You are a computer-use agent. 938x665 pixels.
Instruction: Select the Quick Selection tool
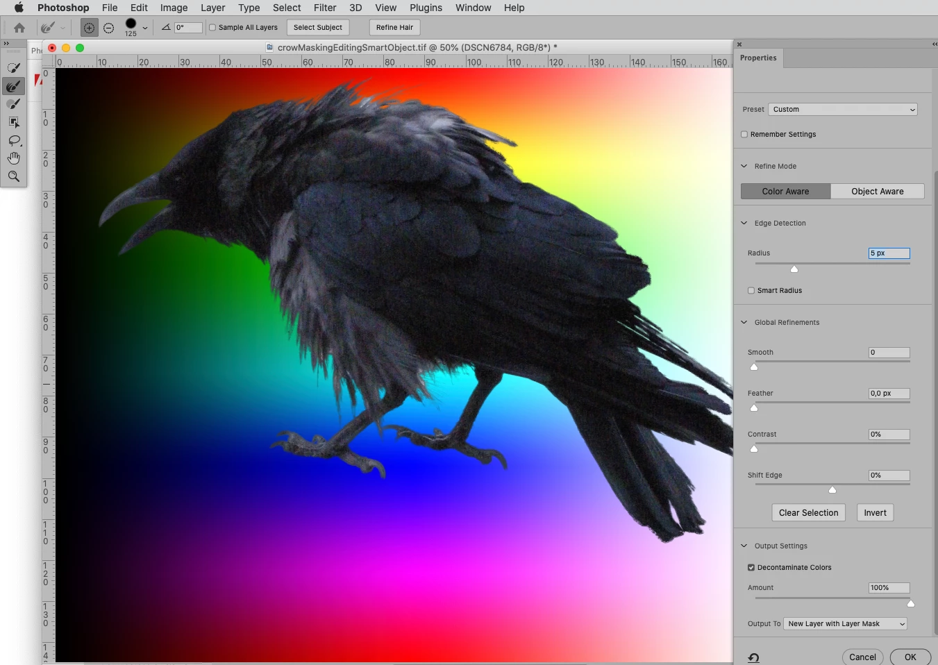tap(13, 67)
